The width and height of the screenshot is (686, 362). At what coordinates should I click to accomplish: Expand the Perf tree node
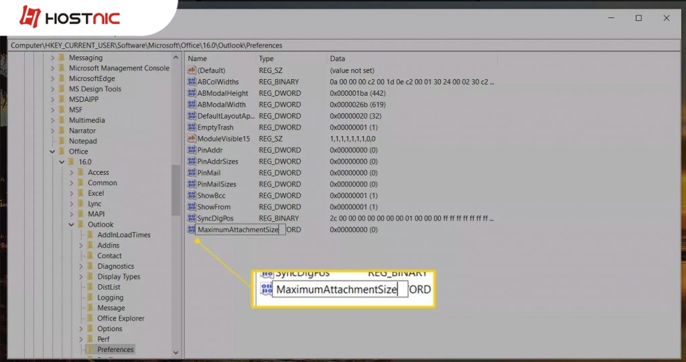tap(81, 339)
